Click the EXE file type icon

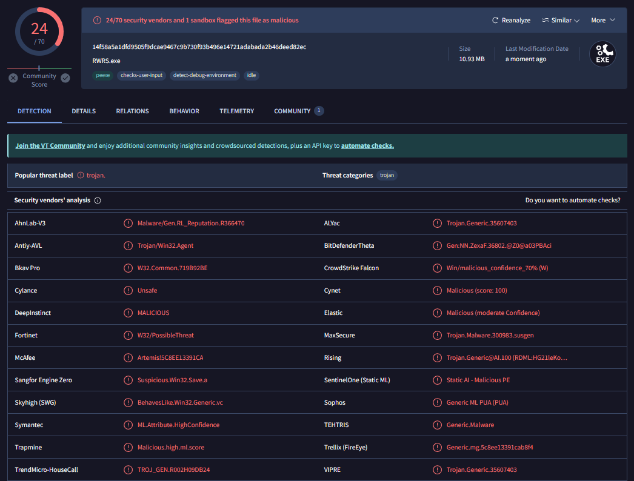[x=602, y=54]
